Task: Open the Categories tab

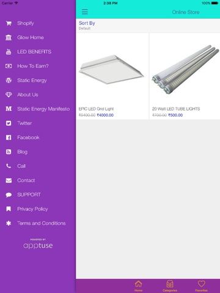Action: click(170, 286)
